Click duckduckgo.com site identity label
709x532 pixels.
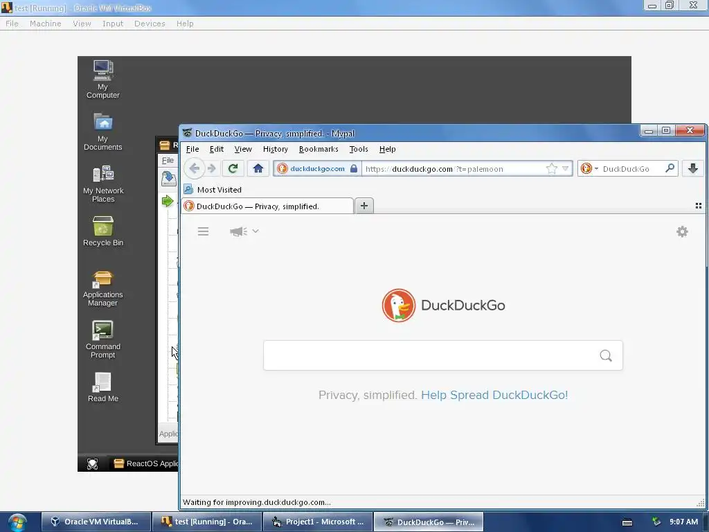point(317,168)
